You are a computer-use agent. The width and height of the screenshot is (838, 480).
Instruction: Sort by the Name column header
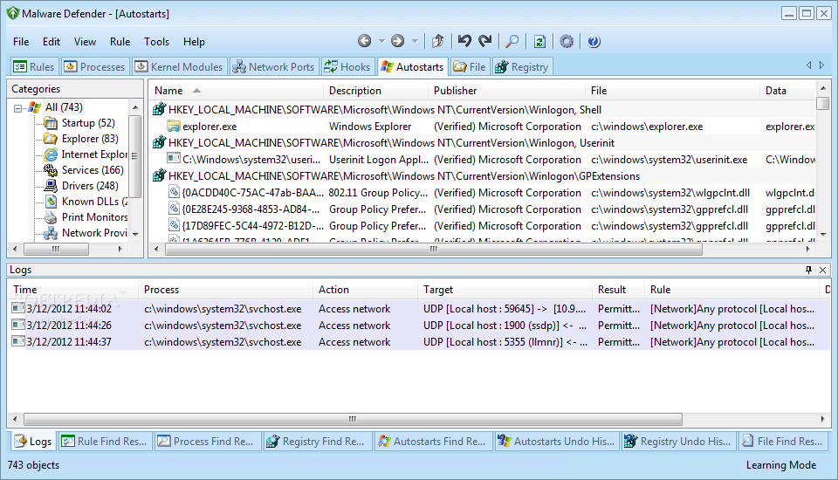236,91
